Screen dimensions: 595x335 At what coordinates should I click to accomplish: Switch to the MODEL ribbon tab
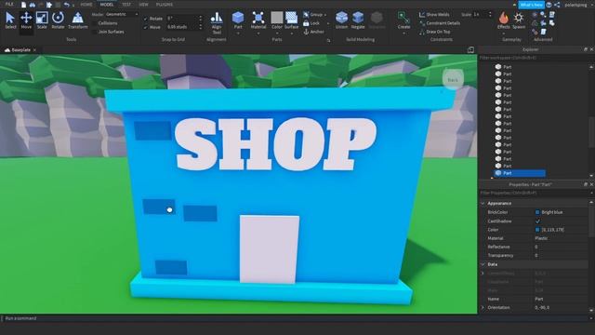[107, 5]
